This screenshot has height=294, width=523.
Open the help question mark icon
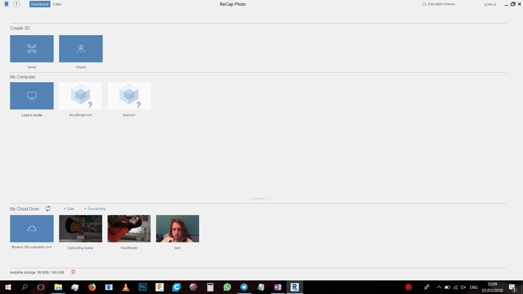[16, 4]
